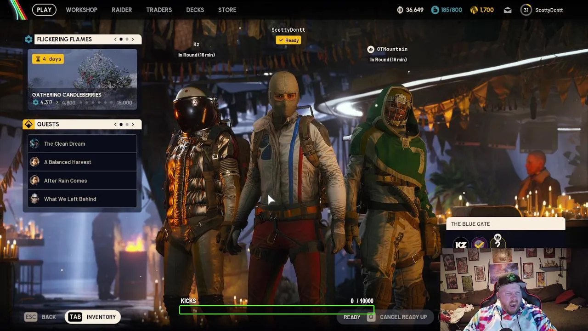Select first Flickering Flames page dot

click(x=121, y=40)
